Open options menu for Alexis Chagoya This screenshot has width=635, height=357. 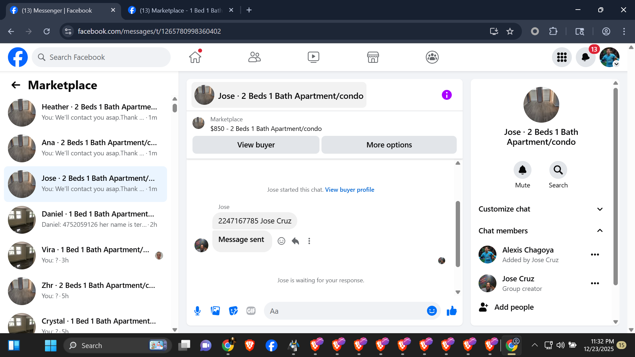[595, 255]
